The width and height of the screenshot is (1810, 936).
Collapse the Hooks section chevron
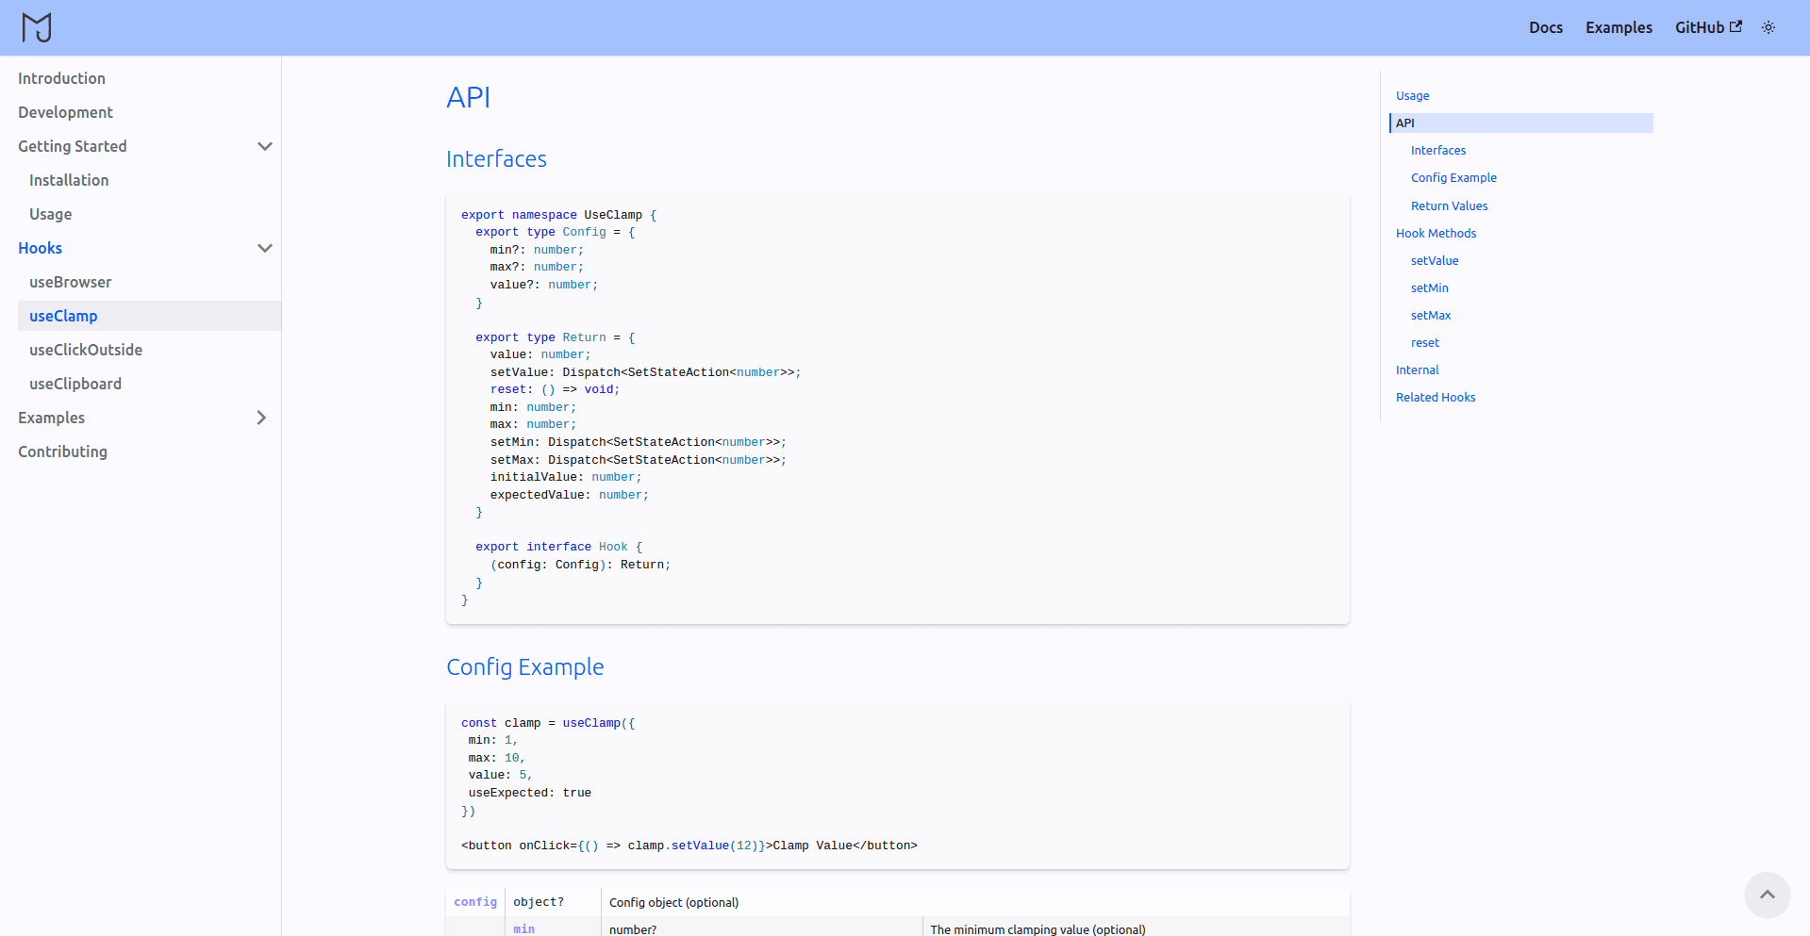pyautogui.click(x=265, y=248)
